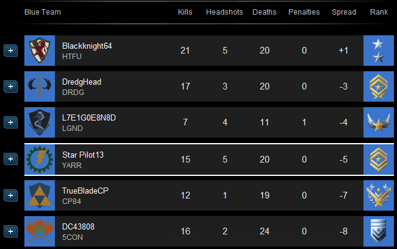Click TrueBladeCP's triforce emblem icon

[40, 195]
